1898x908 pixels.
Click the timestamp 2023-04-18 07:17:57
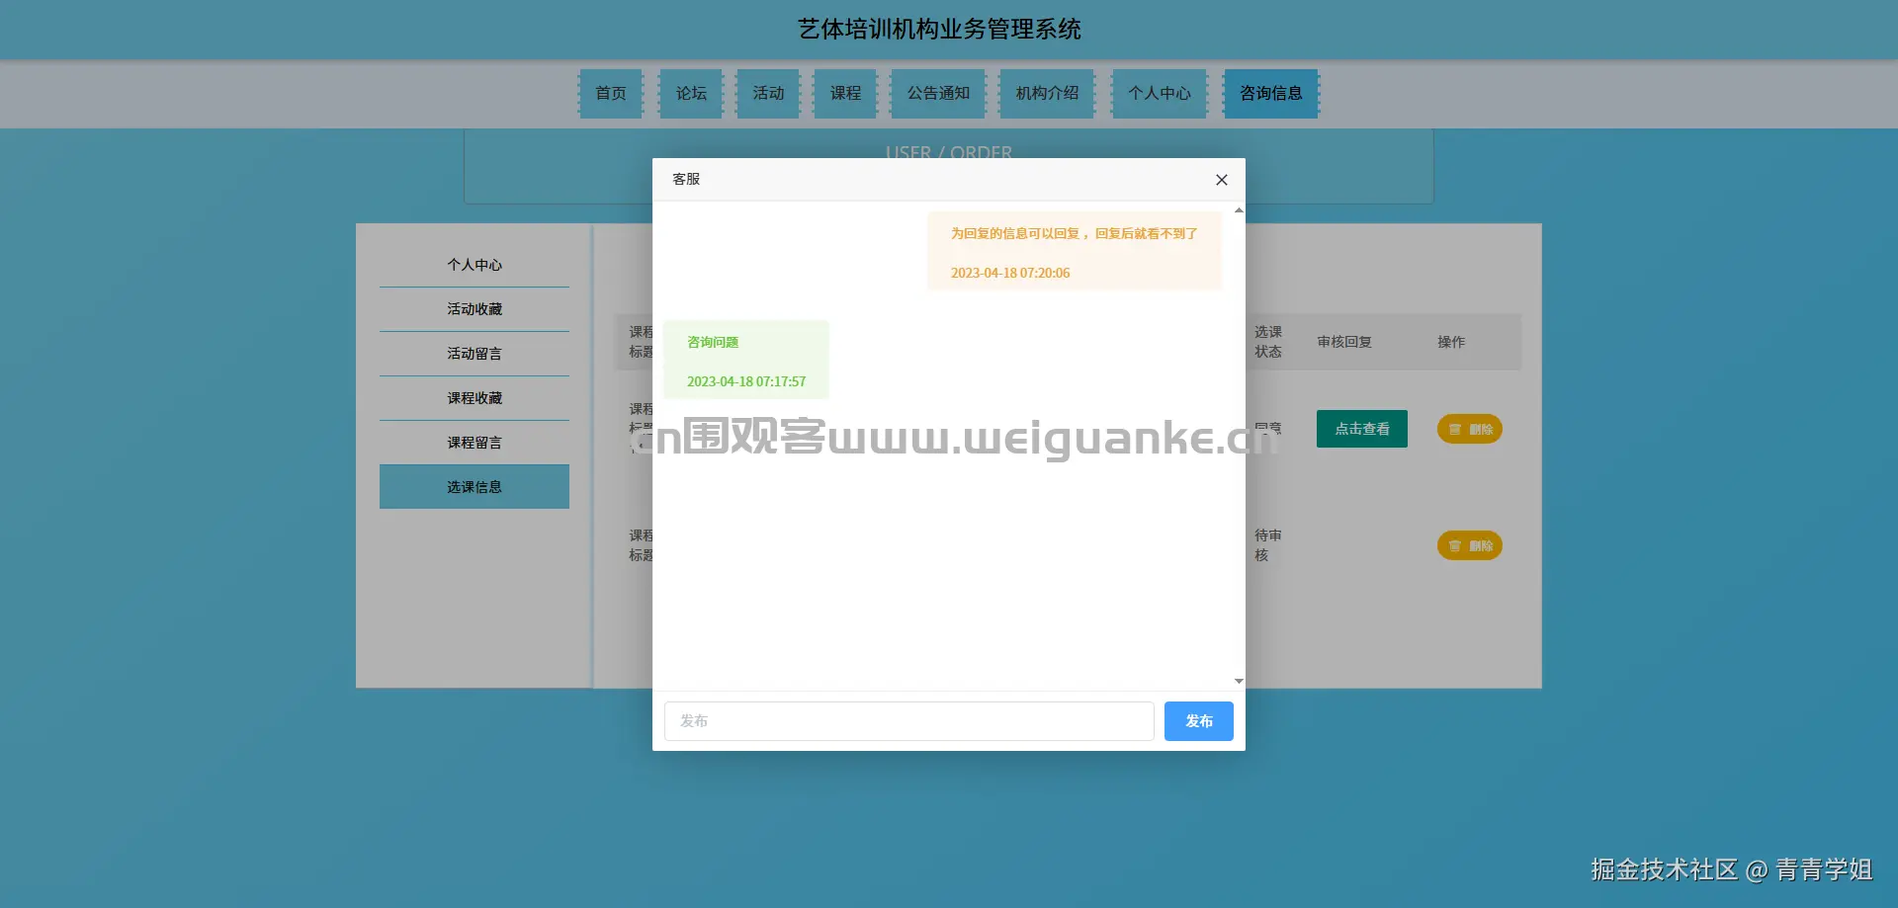tap(746, 381)
